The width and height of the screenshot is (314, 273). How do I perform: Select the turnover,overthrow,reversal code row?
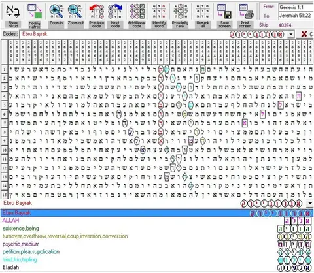coord(157,236)
